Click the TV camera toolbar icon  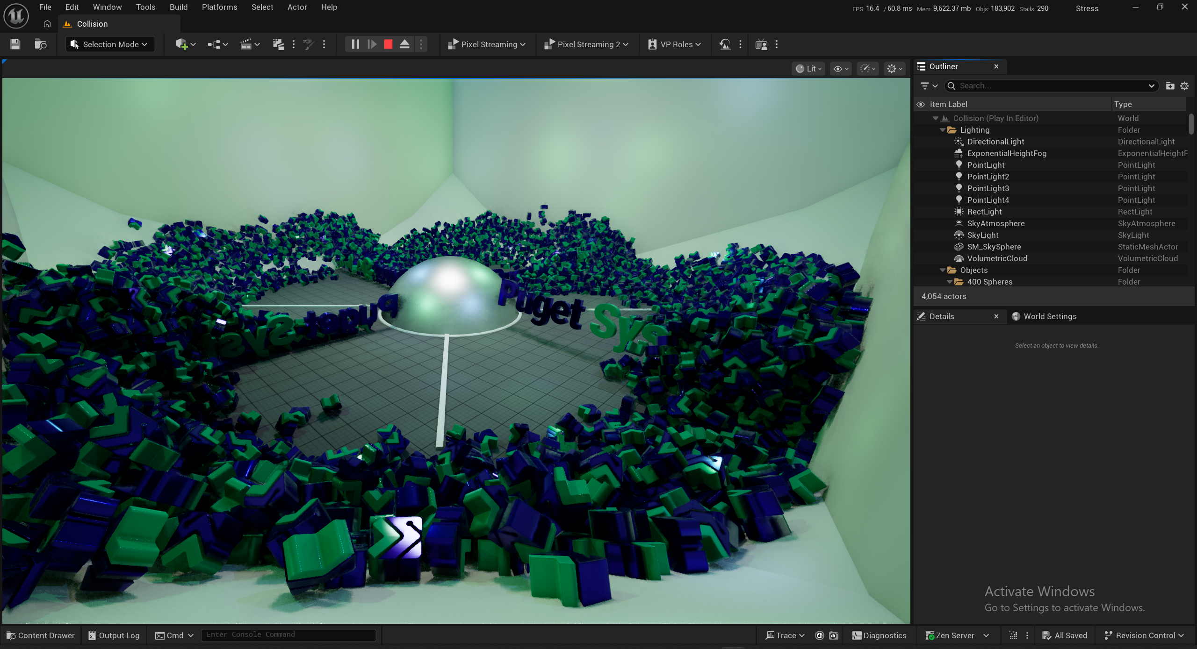tap(761, 44)
